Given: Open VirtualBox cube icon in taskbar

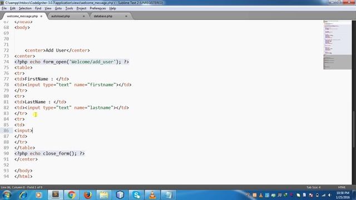Looking at the screenshot, I should [120, 195].
